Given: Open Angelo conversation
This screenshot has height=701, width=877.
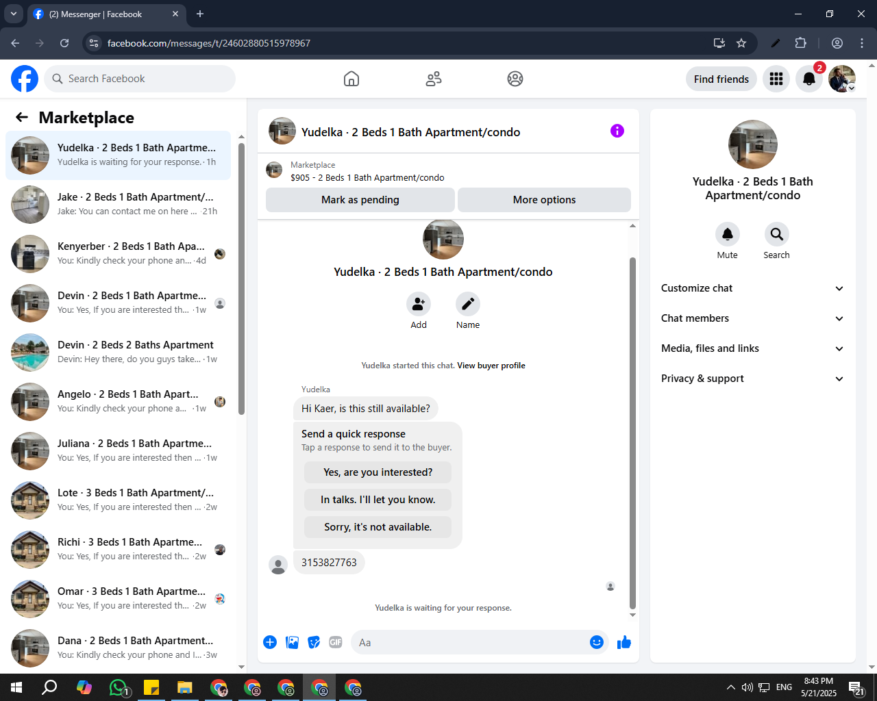Looking at the screenshot, I should click(x=118, y=402).
